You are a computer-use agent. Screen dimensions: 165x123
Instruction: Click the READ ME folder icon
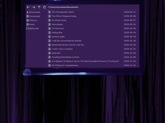[28, 29]
